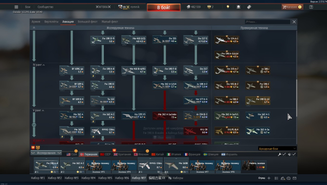Click the Golden Eagles currency icon
Viewport: 327px width, 185px height.
(209, 7)
